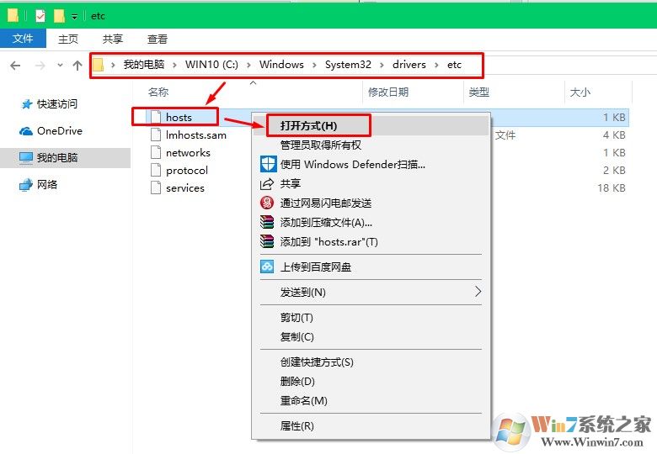657x454 pixels.
Task: Expand chevron after Windows in address bar
Action: click(x=314, y=65)
